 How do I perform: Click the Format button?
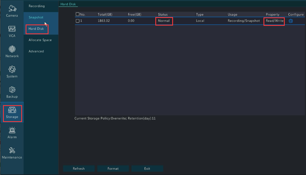tap(113, 168)
